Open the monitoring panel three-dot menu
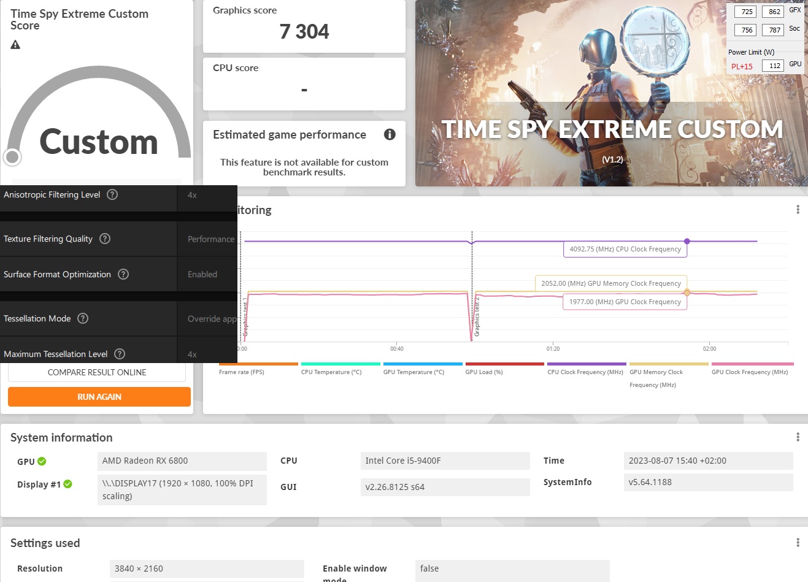This screenshot has height=582, width=808. click(x=798, y=210)
